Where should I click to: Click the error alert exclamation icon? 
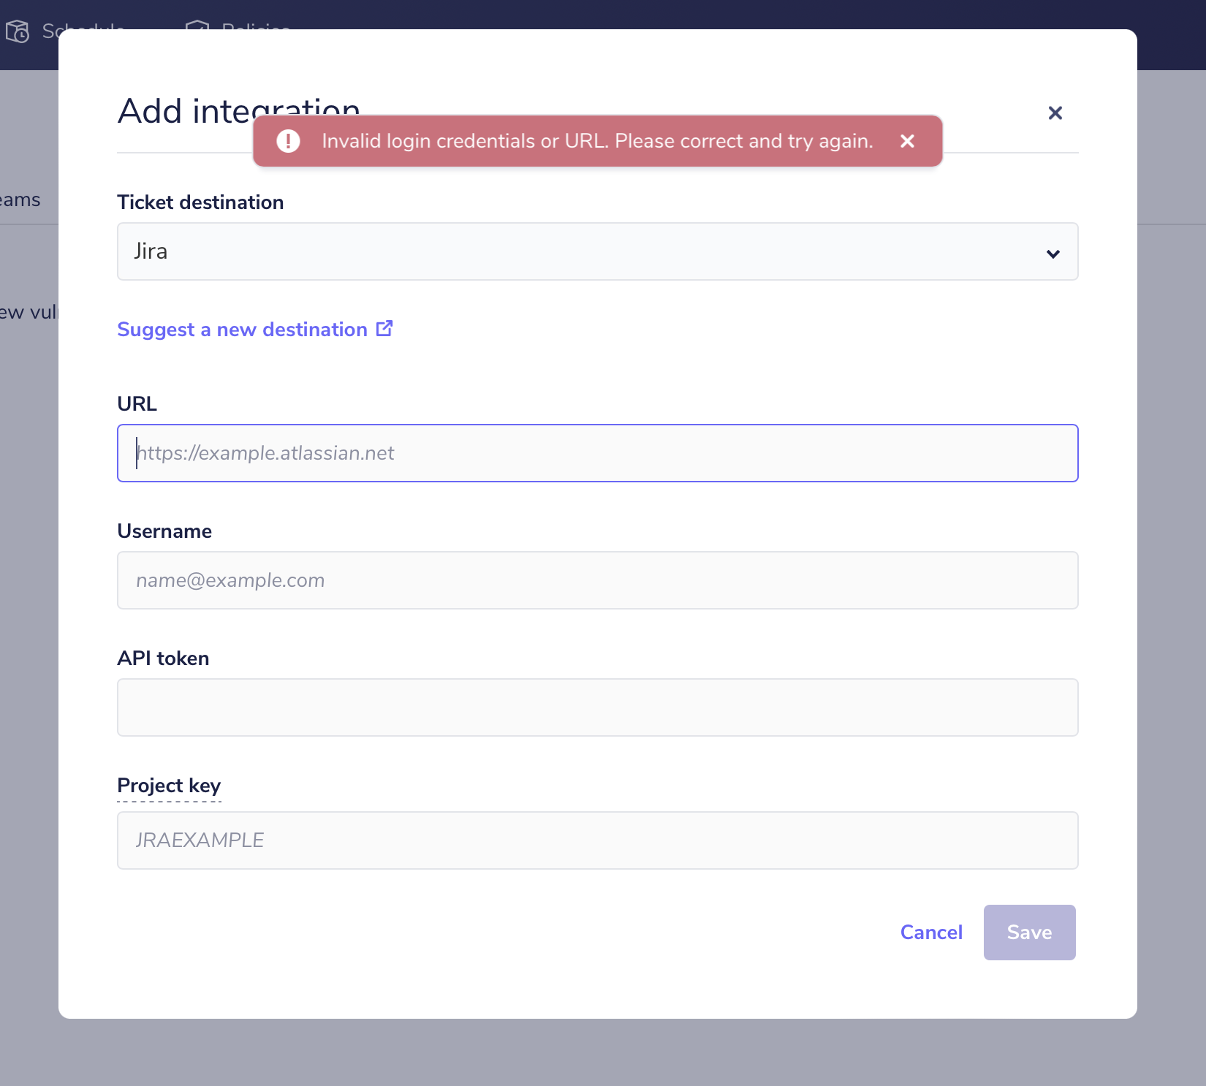pos(288,141)
